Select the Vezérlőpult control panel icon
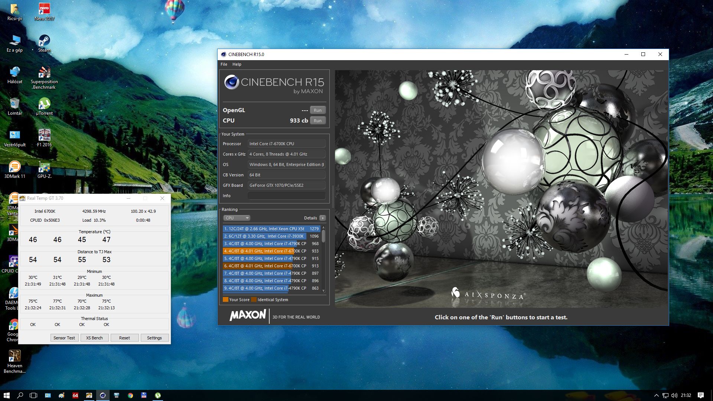 (x=14, y=138)
